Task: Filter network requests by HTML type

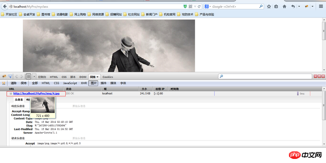Action: [x=46, y=83]
